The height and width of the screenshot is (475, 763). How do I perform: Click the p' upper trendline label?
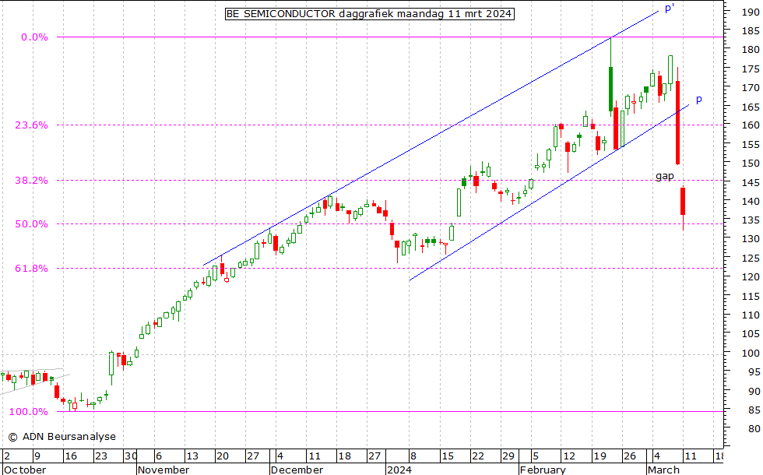(670, 9)
